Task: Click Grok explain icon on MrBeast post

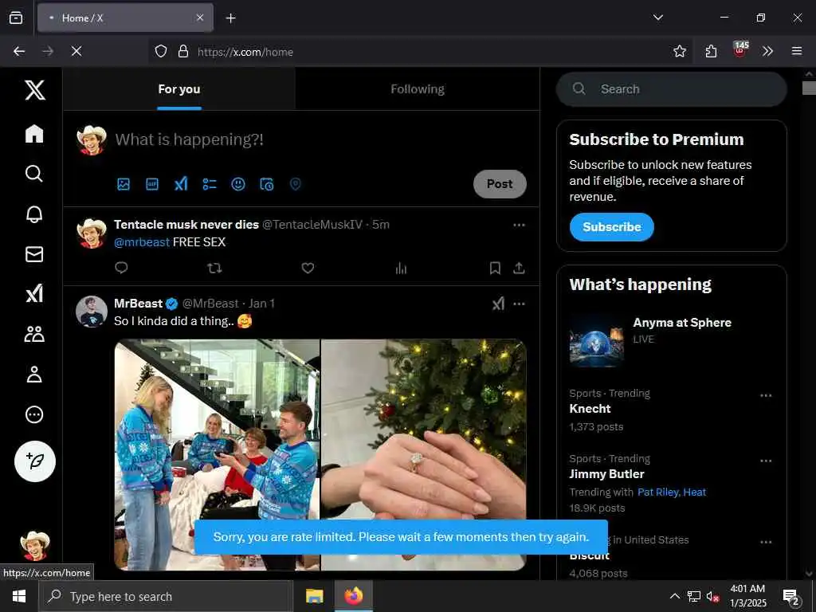Action: (498, 304)
